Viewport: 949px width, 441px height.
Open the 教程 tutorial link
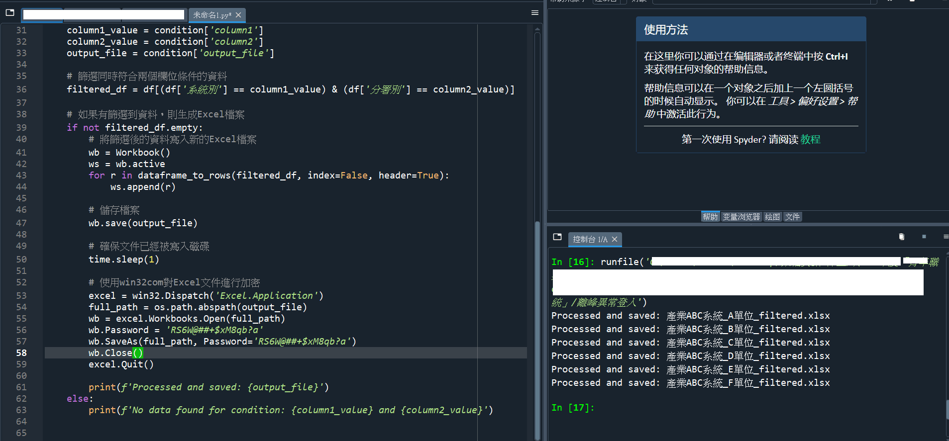click(810, 139)
